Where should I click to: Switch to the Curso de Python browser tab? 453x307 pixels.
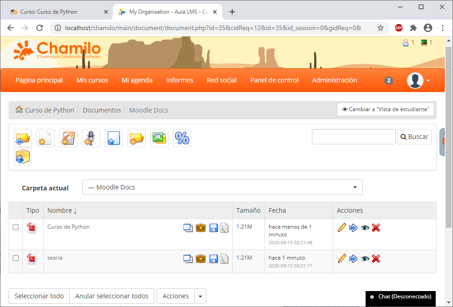pos(55,11)
